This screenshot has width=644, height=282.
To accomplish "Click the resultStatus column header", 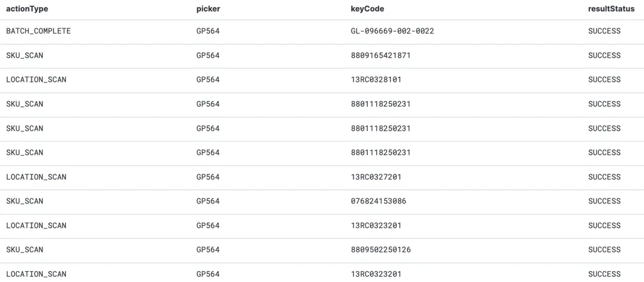I will [611, 8].
